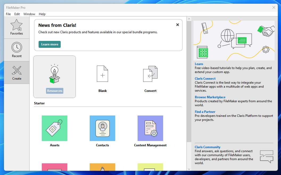
Task: Open the Assets starter tag icon
Action: 55,128
